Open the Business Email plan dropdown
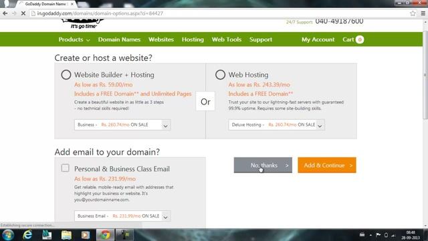This screenshot has height=241, width=428. click(x=122, y=216)
